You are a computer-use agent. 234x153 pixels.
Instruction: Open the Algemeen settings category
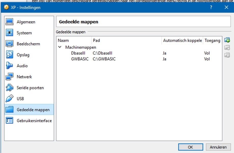[29, 22]
